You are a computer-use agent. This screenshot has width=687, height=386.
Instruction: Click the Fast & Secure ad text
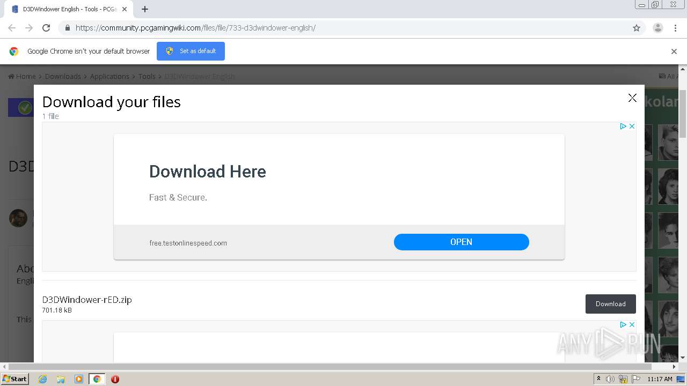[178, 197]
